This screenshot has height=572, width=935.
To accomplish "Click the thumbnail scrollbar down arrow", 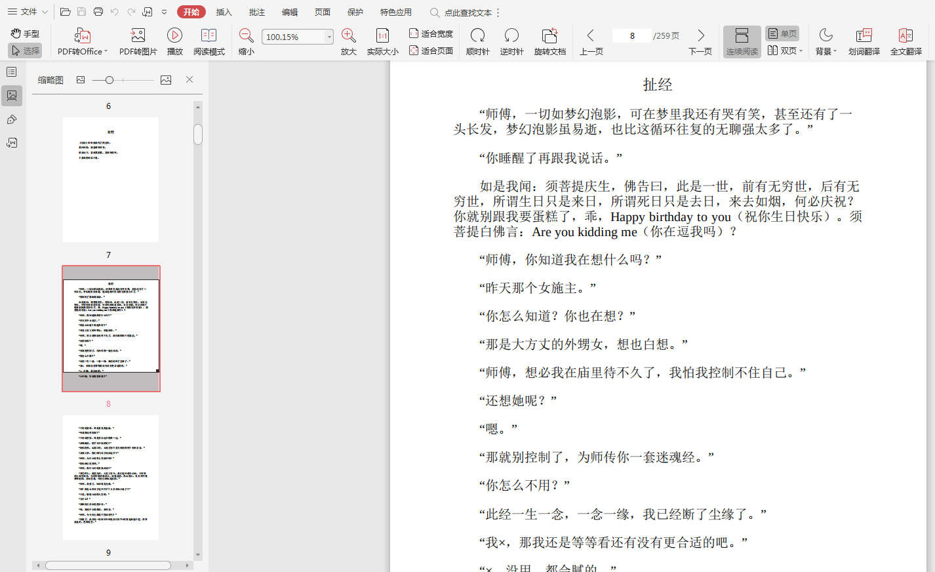I will point(198,555).
